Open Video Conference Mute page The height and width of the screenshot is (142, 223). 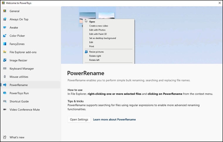tap(31, 110)
